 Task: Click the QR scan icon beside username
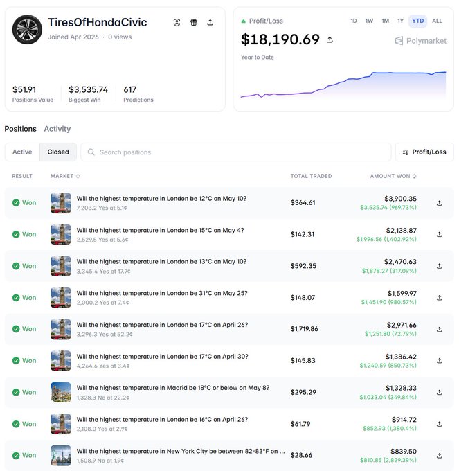point(177,22)
